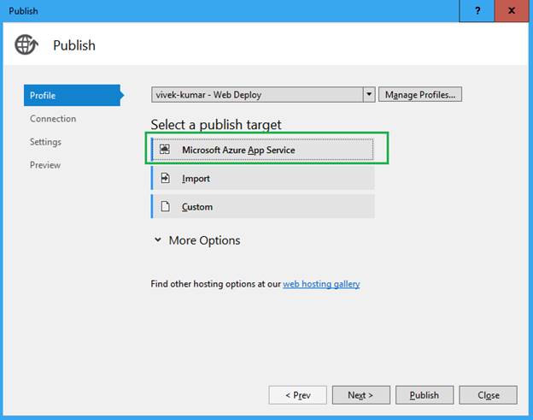This screenshot has height=420, width=533.
Task: Open the help question mark button
Action: [477, 11]
